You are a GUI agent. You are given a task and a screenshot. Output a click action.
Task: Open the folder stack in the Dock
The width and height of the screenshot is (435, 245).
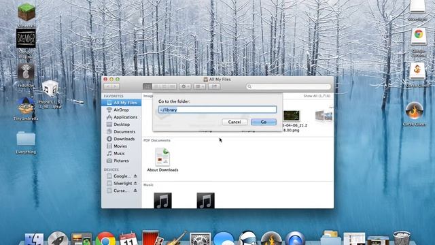pyautogui.click(x=331, y=238)
